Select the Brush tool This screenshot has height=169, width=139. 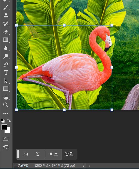click(x=6, y=7)
